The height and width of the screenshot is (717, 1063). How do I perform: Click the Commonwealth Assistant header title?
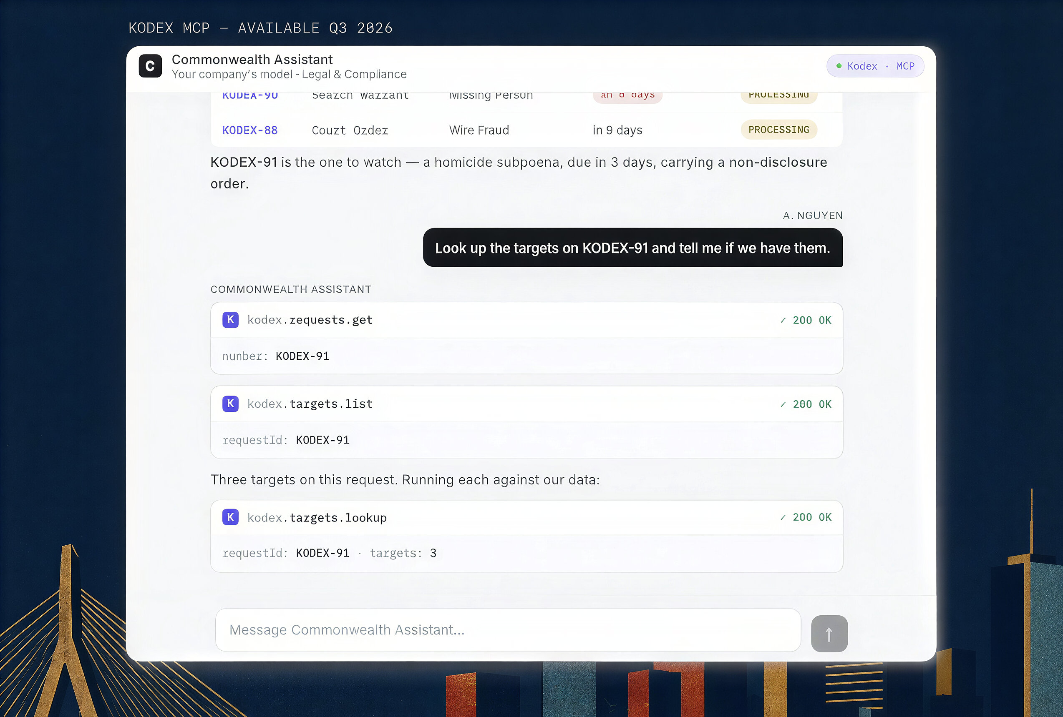[x=252, y=60]
